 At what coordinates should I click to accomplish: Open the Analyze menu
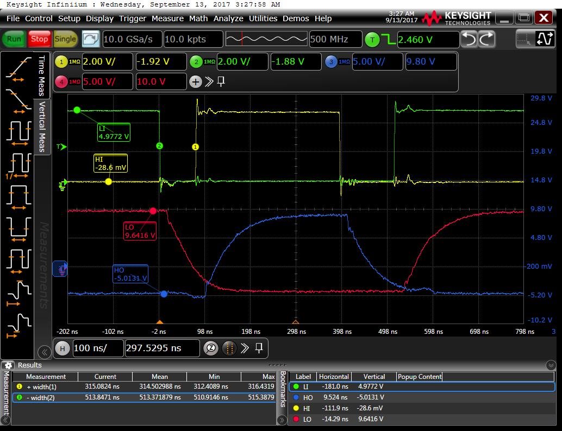click(x=228, y=18)
